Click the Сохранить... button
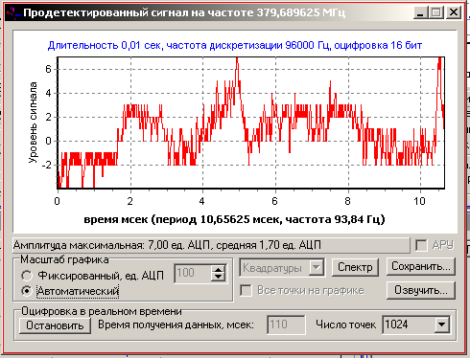 click(x=421, y=266)
